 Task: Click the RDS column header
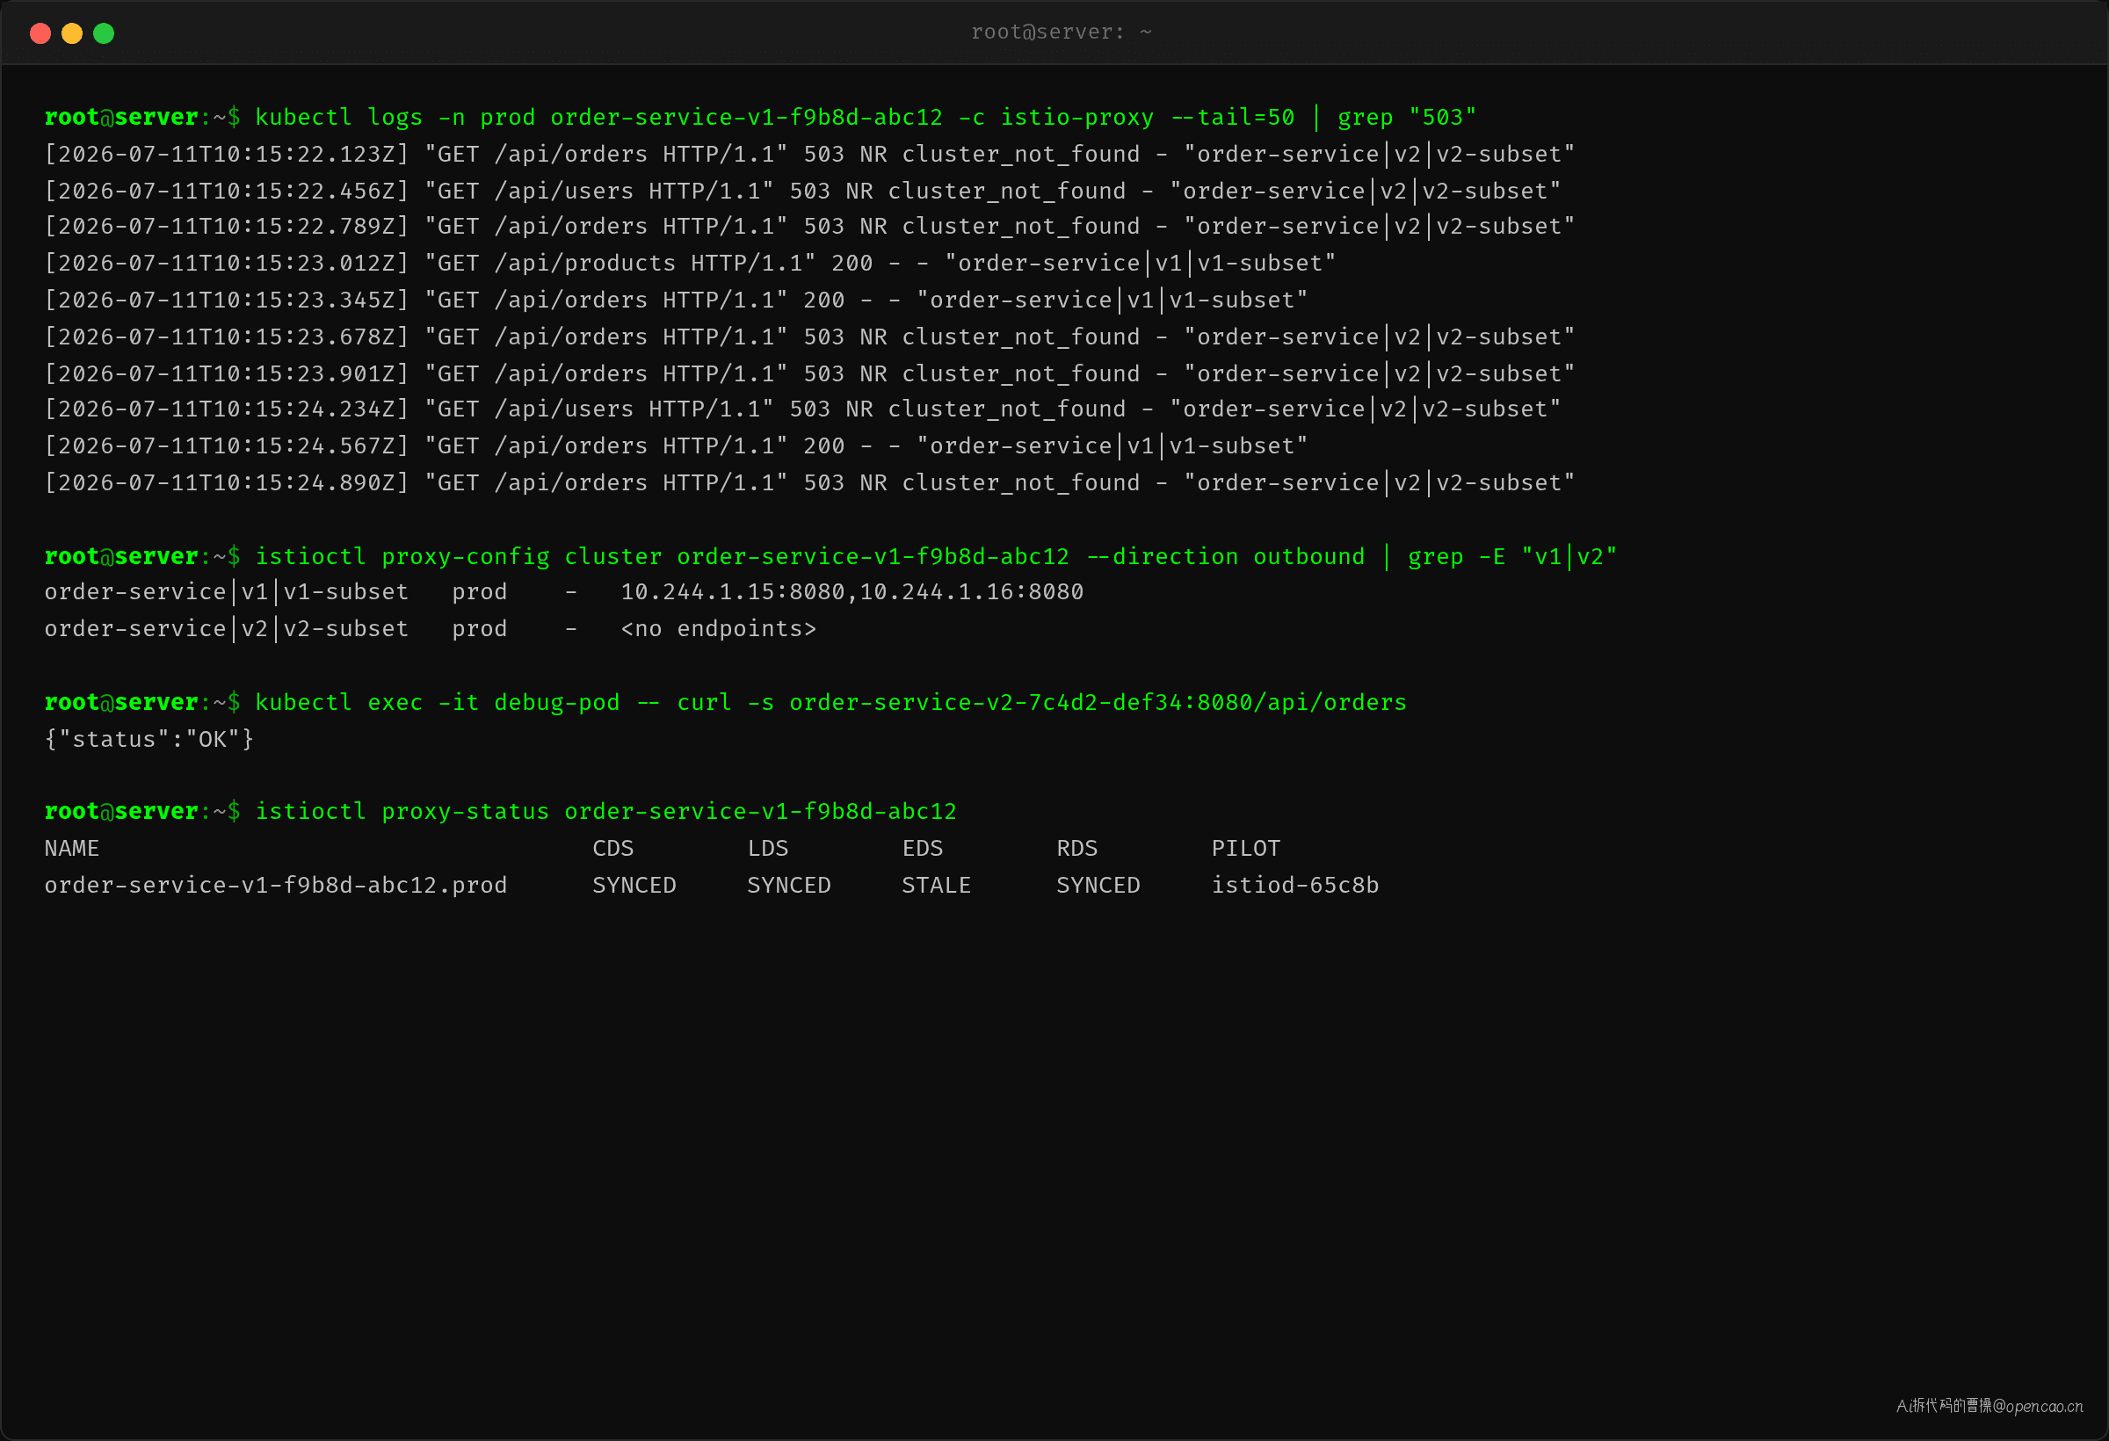pyautogui.click(x=1077, y=849)
